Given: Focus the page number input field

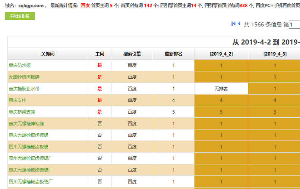Looking at the screenshot, I should pos(294,25).
